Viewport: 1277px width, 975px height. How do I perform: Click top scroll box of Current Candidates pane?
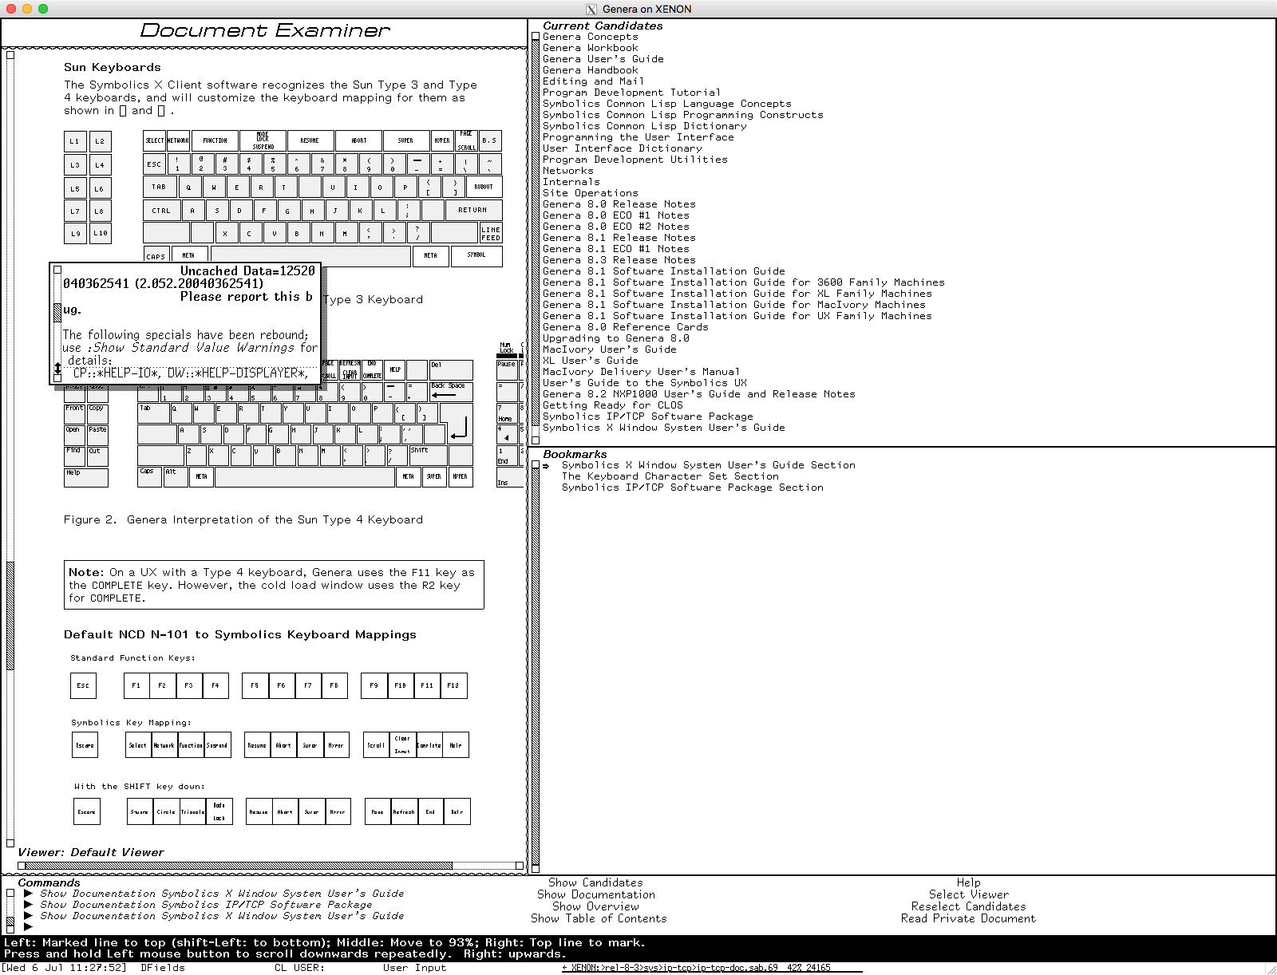(536, 36)
